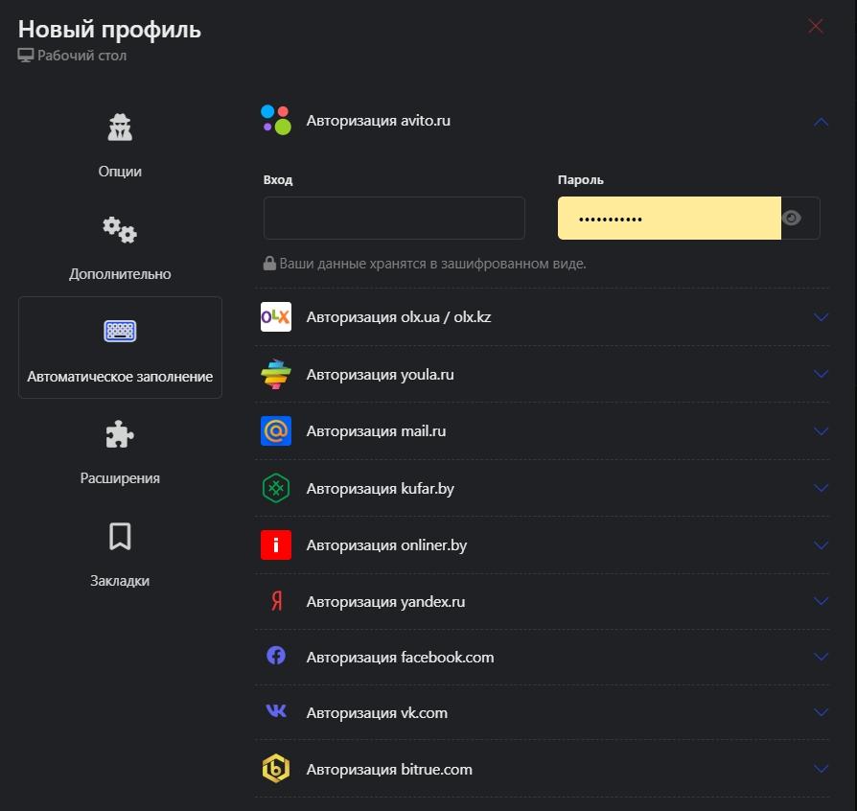Click Авторизация bitrue.com text
The width and height of the screenshot is (857, 811).
(389, 770)
